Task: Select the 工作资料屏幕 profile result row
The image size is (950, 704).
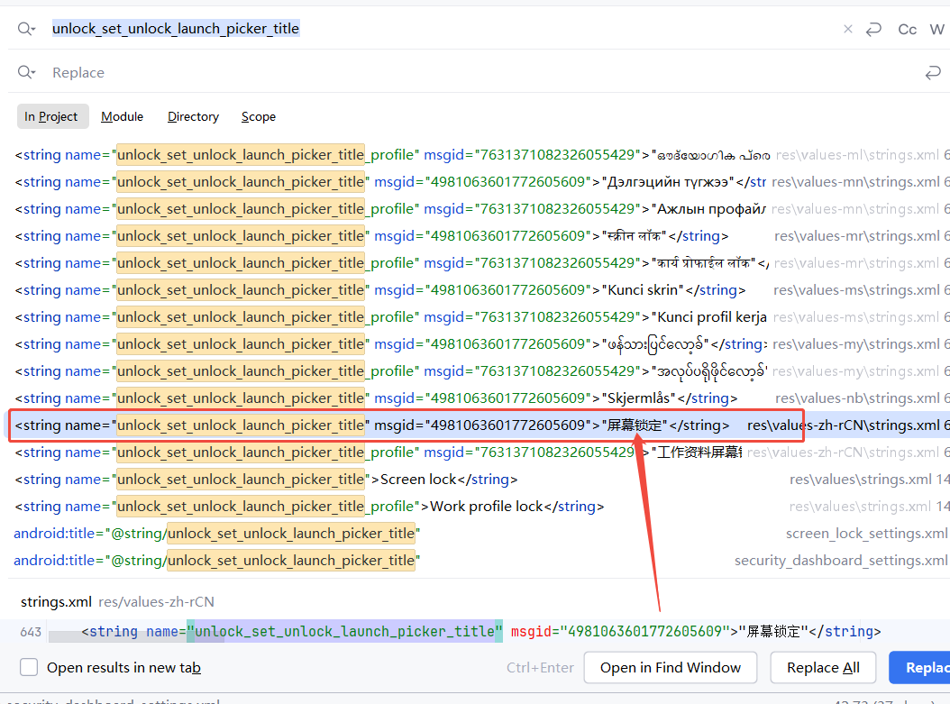Action: click(479, 453)
